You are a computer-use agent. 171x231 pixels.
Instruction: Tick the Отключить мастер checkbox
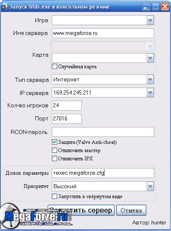[x=54, y=150]
